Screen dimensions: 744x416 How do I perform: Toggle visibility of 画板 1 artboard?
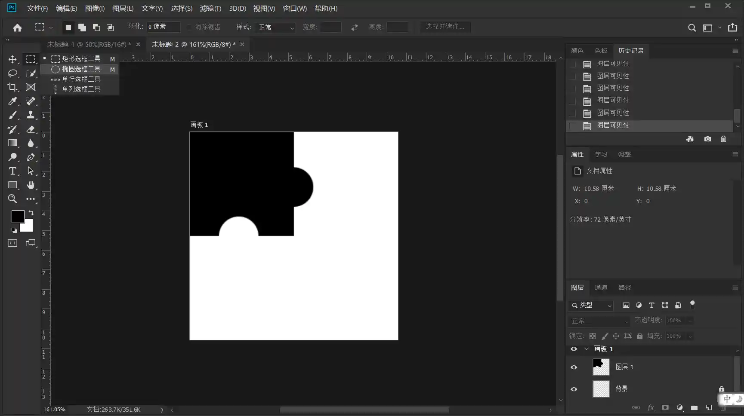click(x=574, y=349)
